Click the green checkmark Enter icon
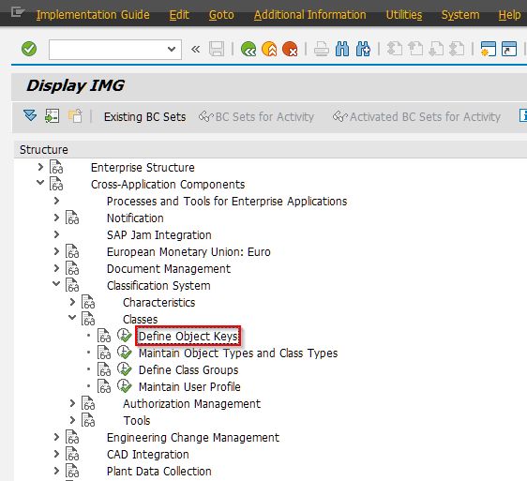527x481 pixels. tap(29, 49)
